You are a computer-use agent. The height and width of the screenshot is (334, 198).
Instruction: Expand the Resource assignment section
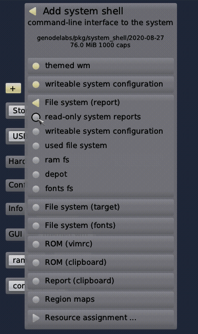point(101,318)
